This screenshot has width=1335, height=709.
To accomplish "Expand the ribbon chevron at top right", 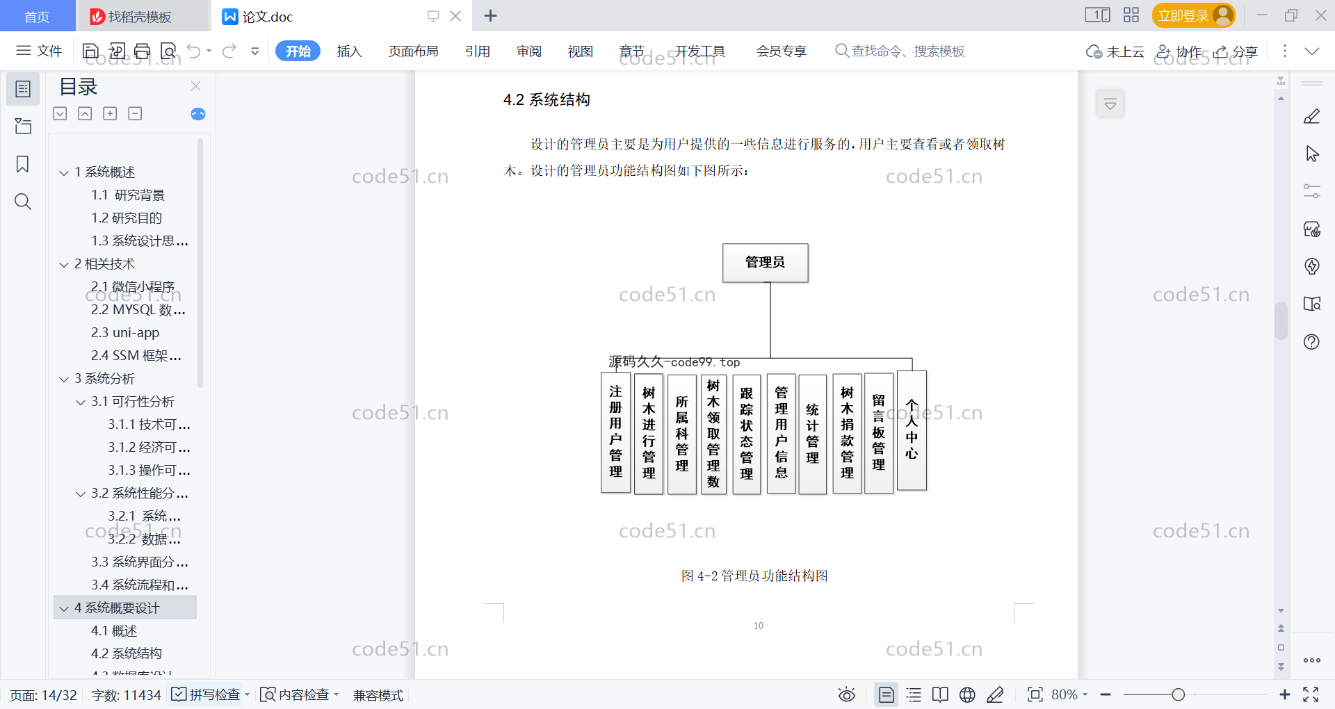I will 1312,51.
